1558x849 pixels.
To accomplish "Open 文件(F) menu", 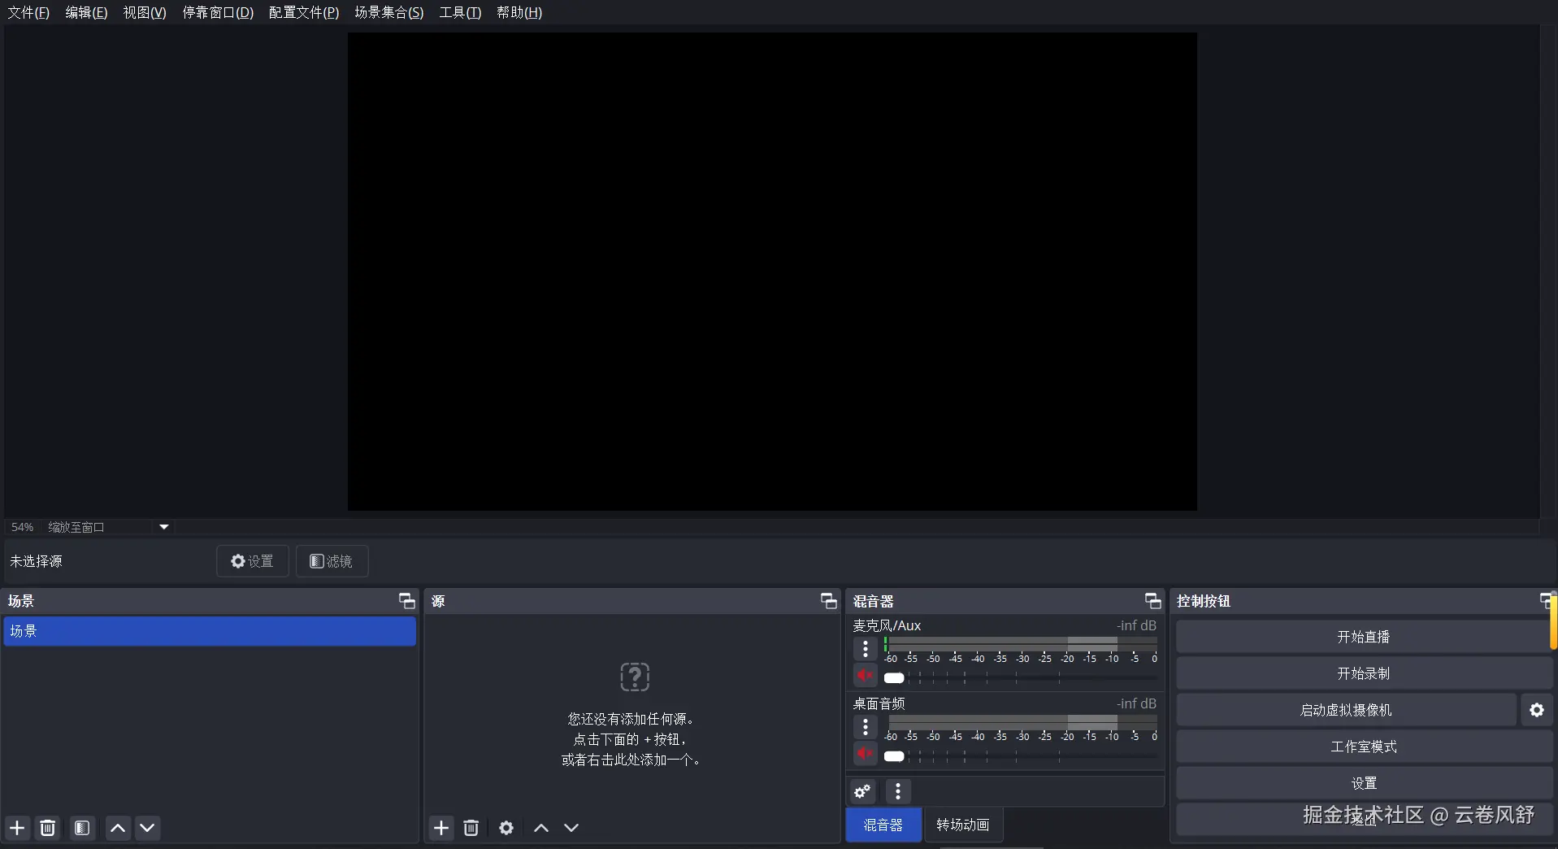I will click(x=28, y=12).
